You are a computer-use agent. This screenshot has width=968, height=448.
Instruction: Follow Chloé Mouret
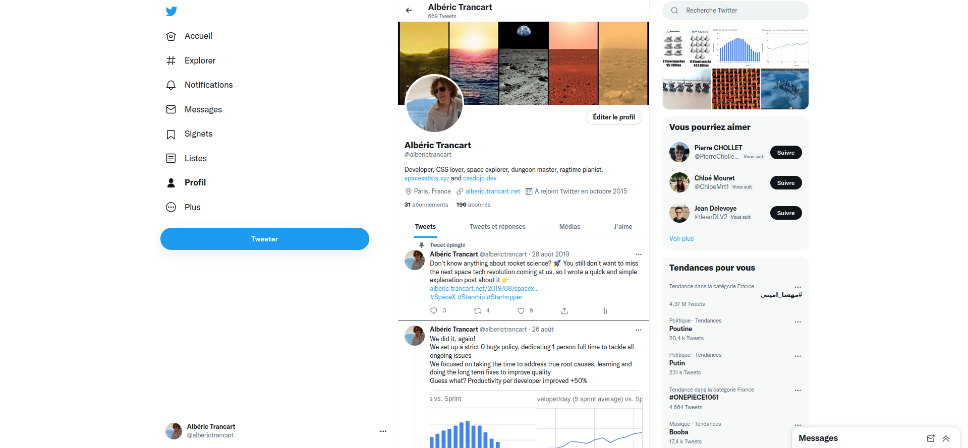[x=786, y=183]
